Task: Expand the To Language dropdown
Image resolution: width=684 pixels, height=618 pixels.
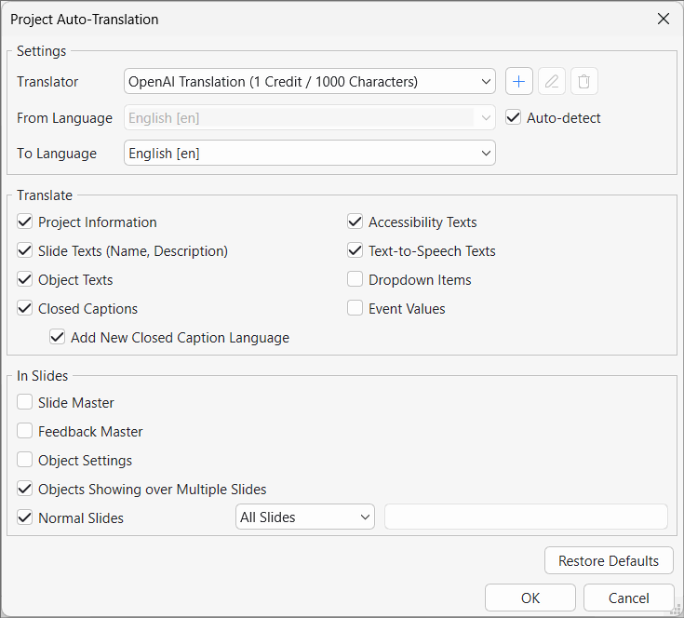Action: click(x=309, y=154)
